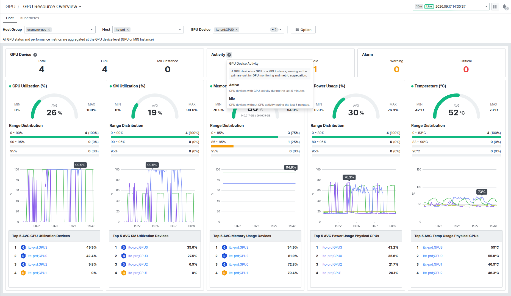Click GPU2 hexagon icon in SM Utilization list
511x296 pixels.
pyautogui.click(x=124, y=264)
